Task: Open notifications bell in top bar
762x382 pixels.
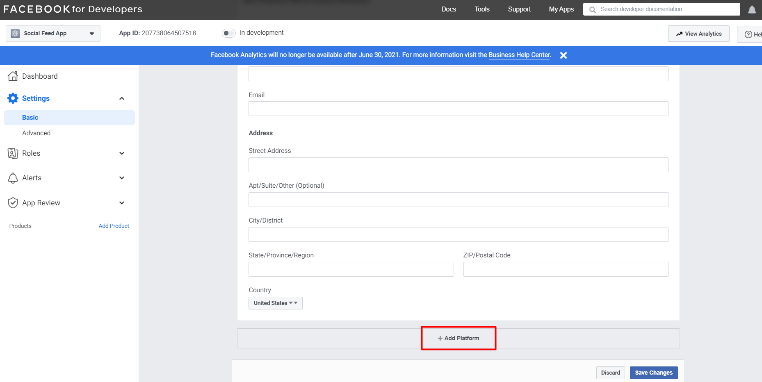Action: [x=752, y=9]
